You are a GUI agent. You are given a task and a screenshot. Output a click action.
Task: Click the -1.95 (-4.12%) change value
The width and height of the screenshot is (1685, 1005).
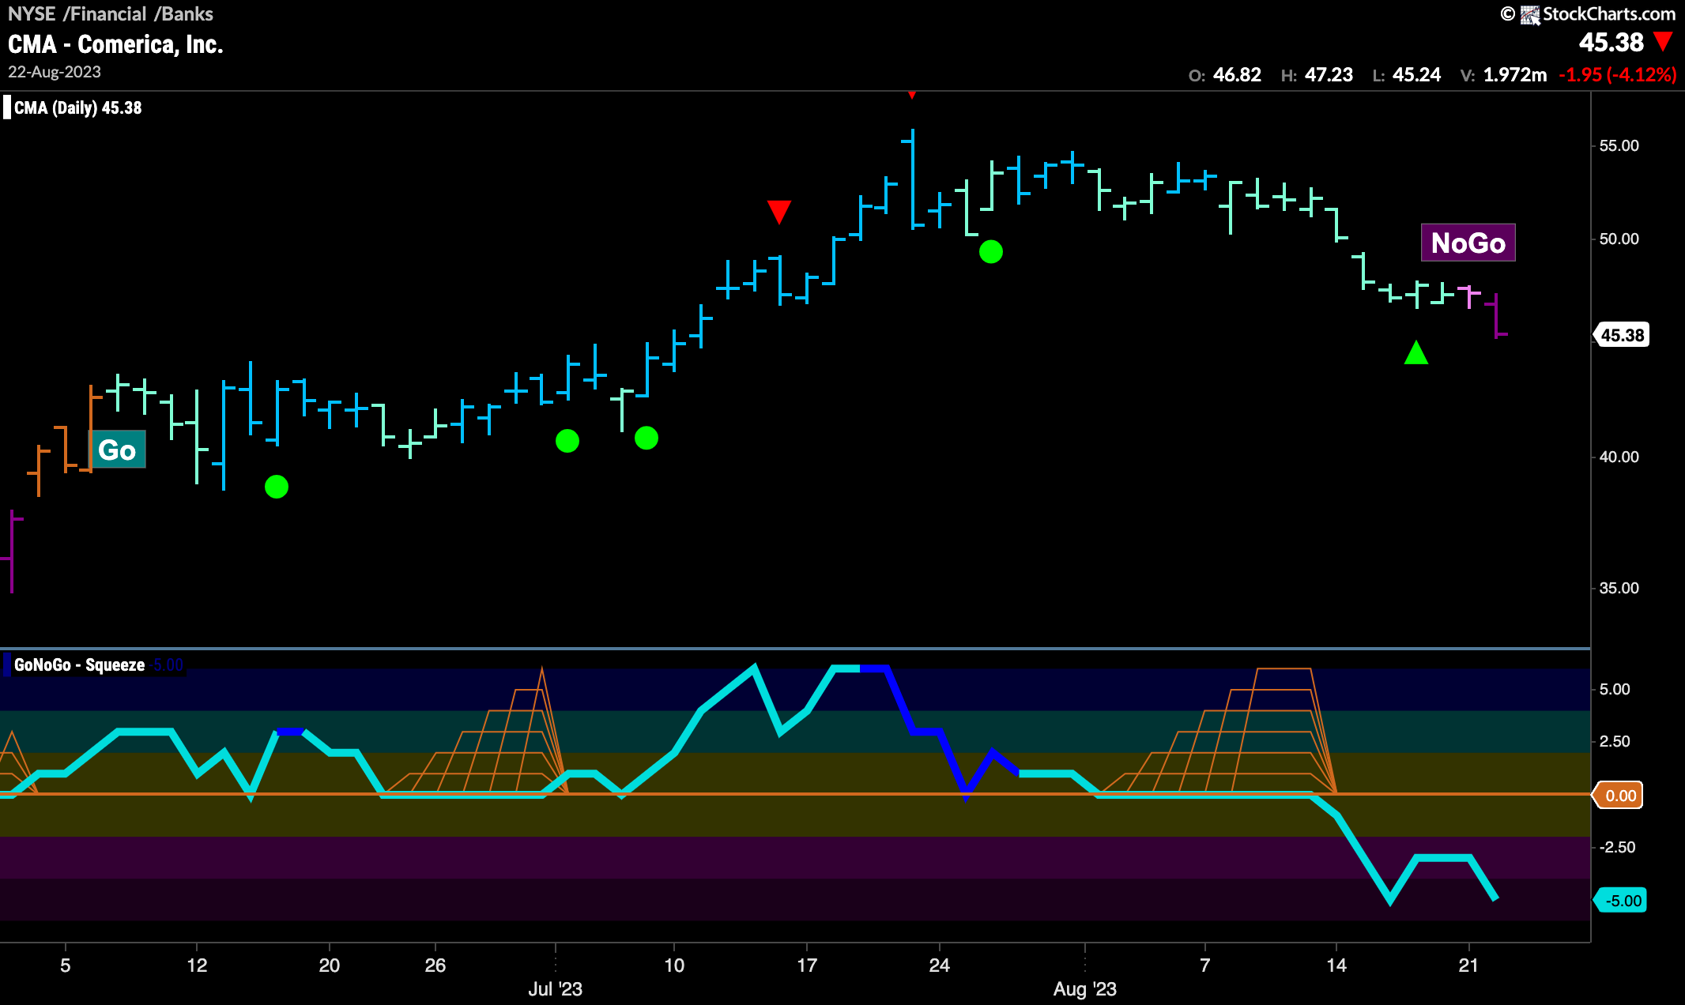click(1617, 75)
